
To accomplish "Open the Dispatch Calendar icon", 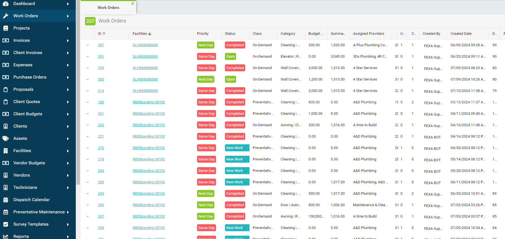I will pos(6,200).
